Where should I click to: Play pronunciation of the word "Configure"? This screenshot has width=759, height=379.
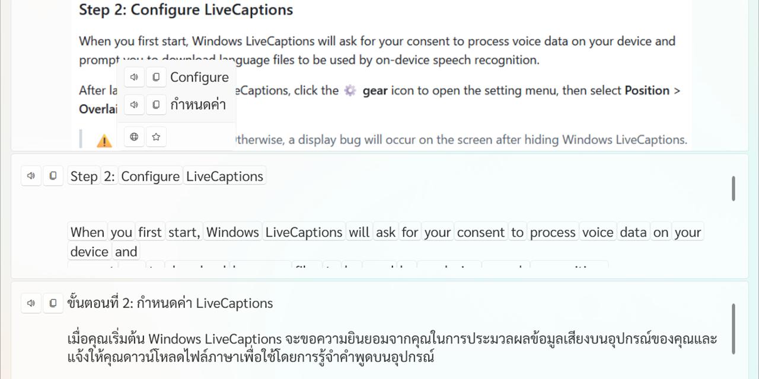pos(134,77)
